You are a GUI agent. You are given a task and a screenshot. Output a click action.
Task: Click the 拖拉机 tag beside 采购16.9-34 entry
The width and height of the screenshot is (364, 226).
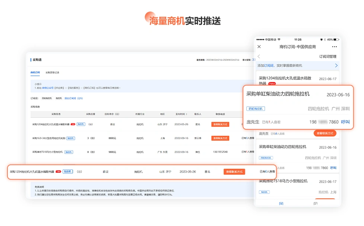tap(71, 138)
